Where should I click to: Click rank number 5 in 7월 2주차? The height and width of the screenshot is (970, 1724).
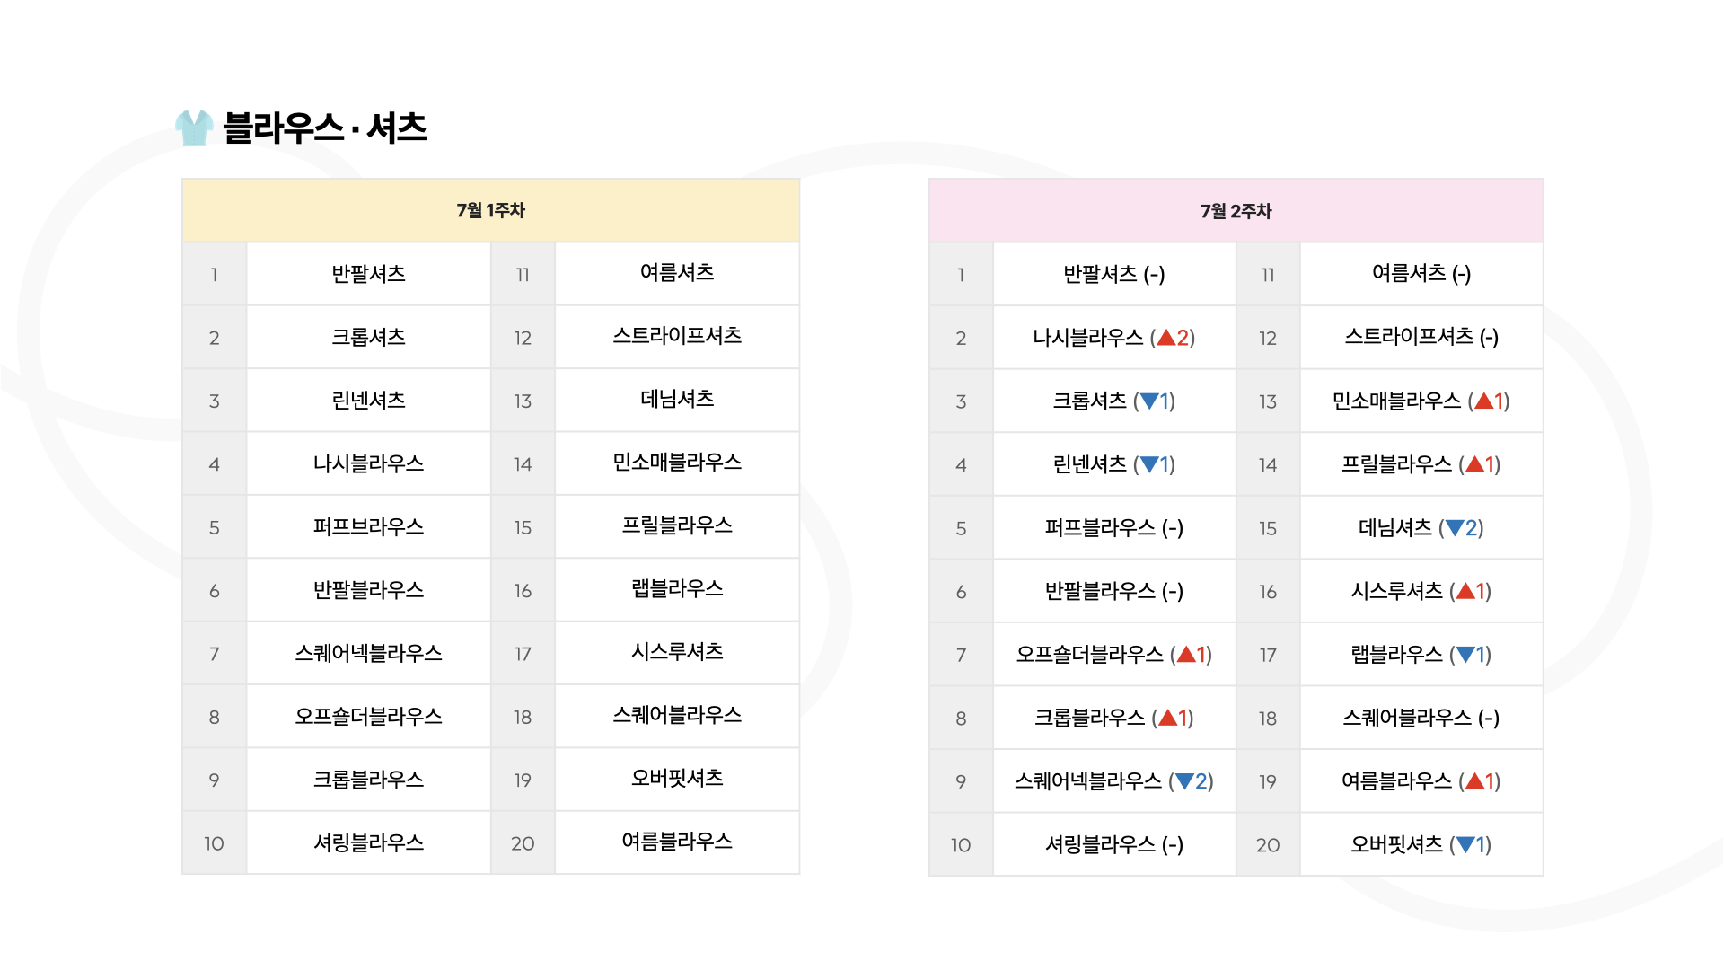(x=961, y=529)
